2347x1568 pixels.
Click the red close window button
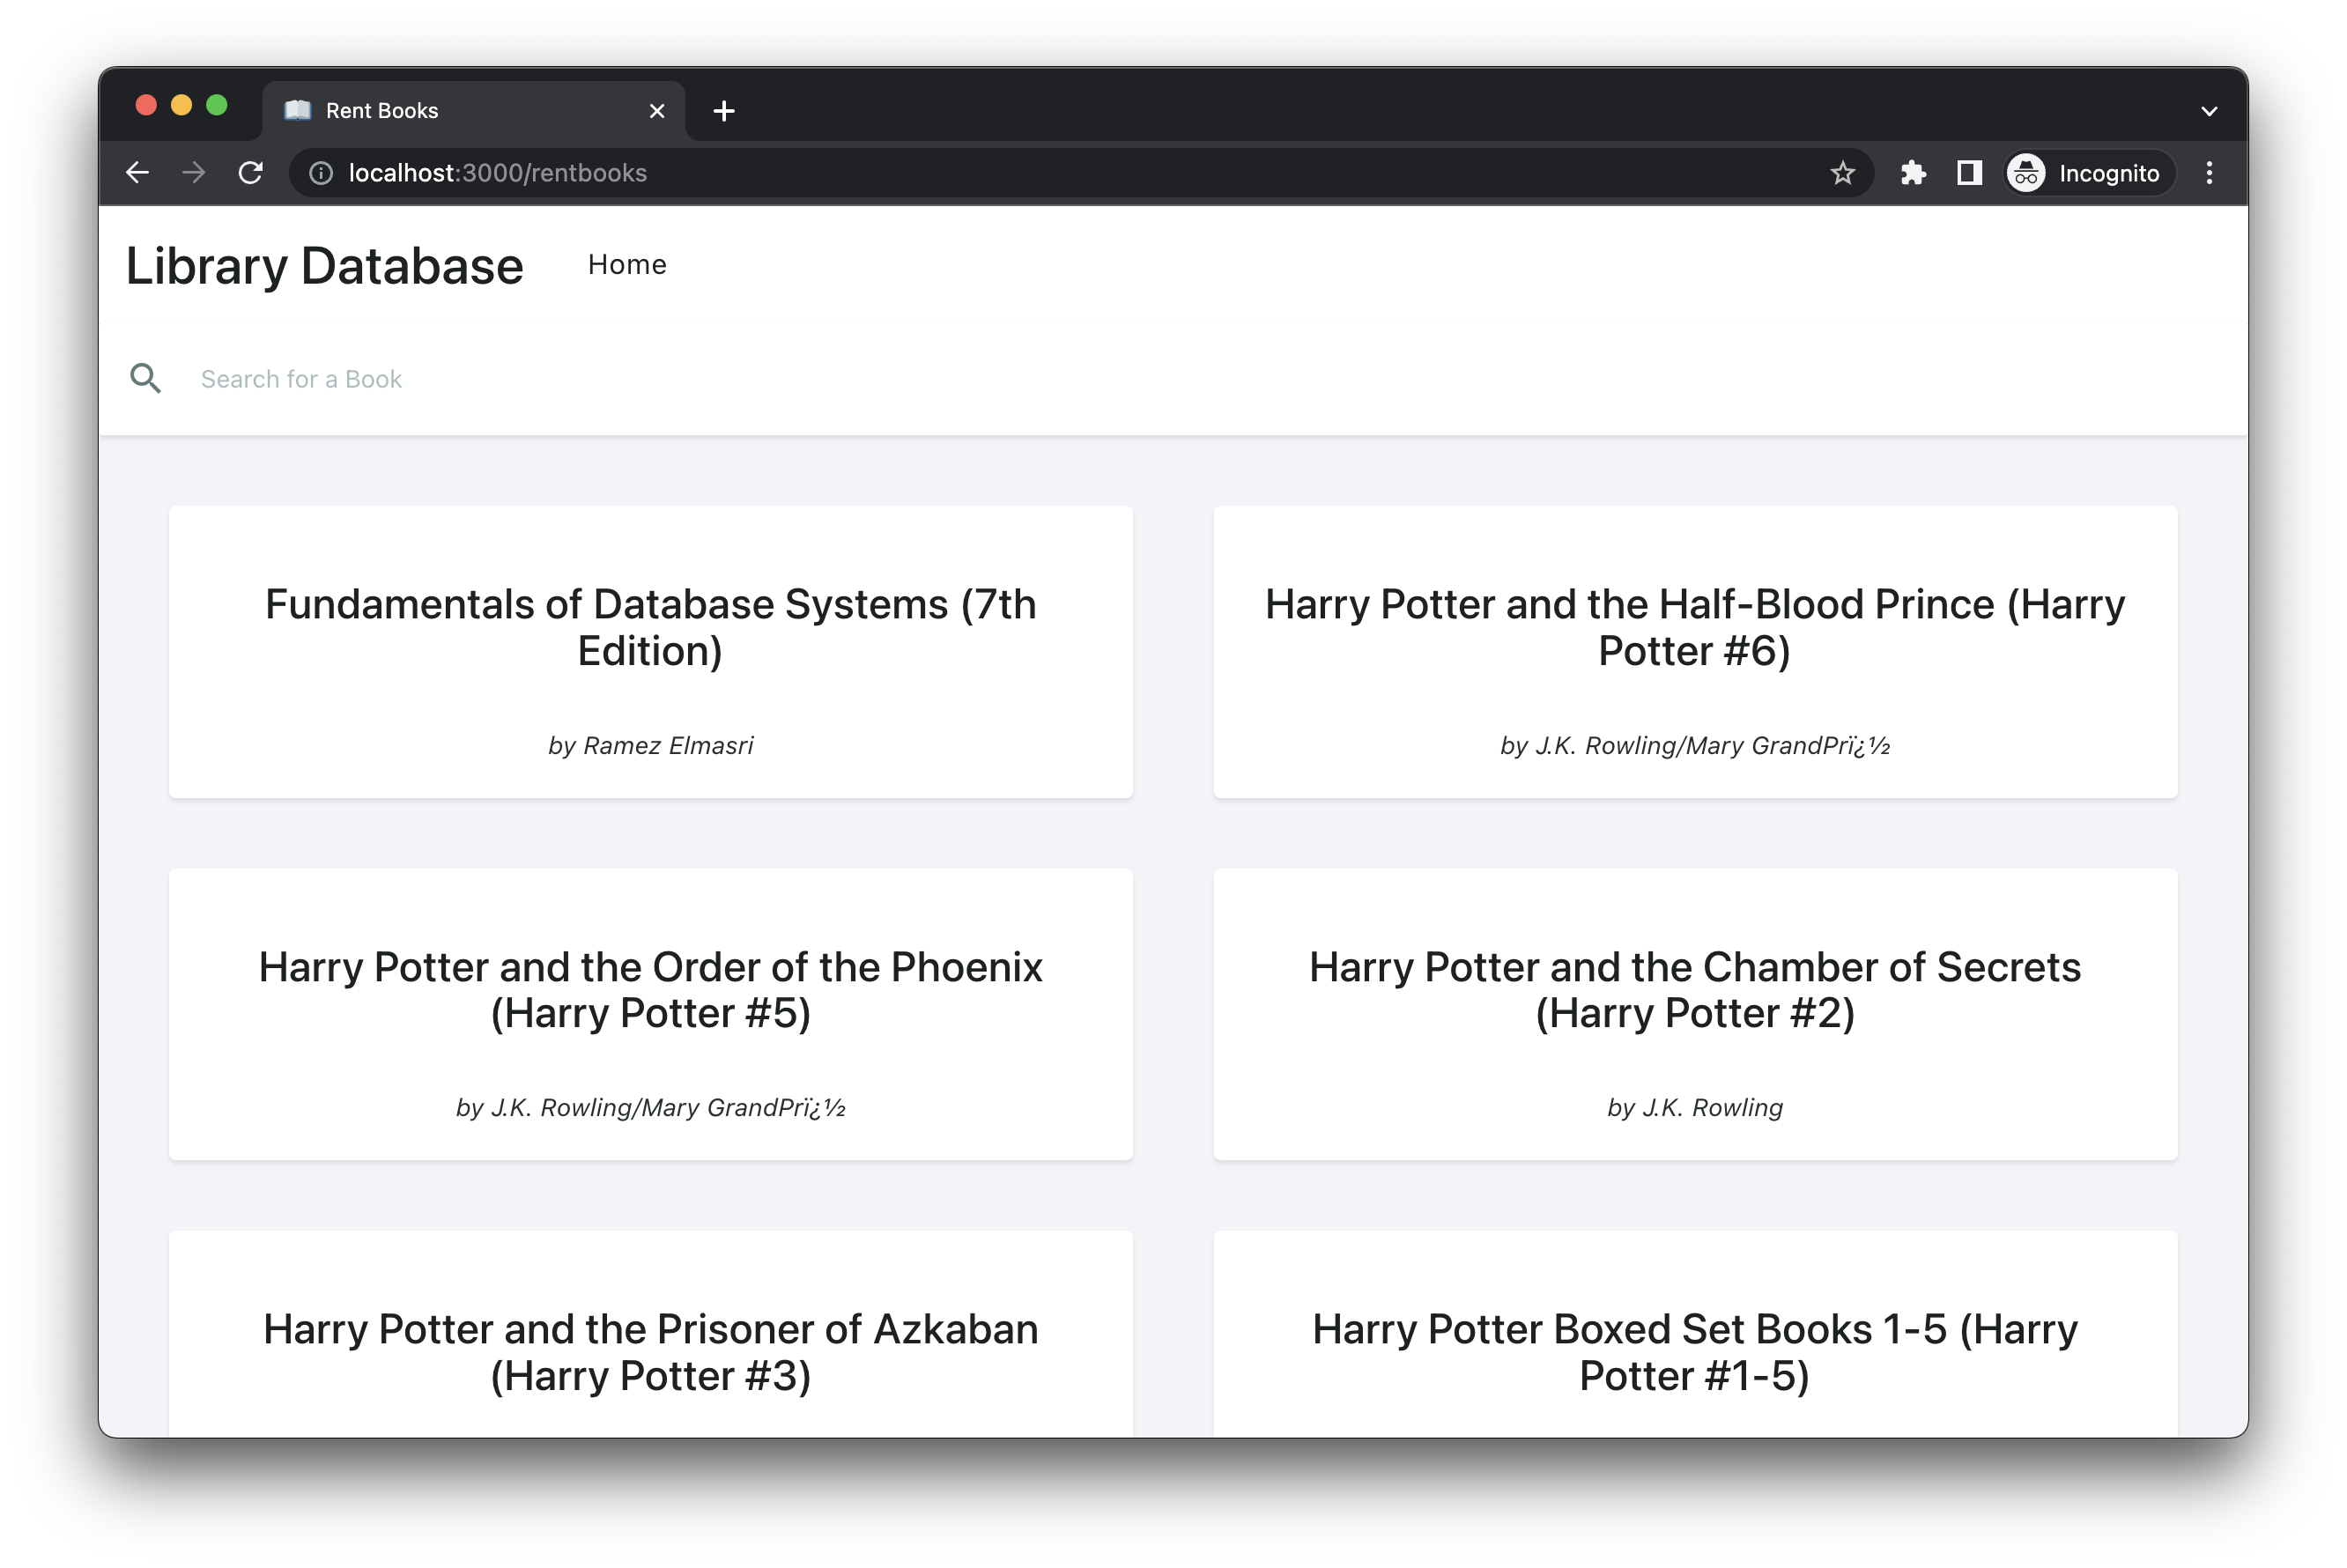coord(146,106)
